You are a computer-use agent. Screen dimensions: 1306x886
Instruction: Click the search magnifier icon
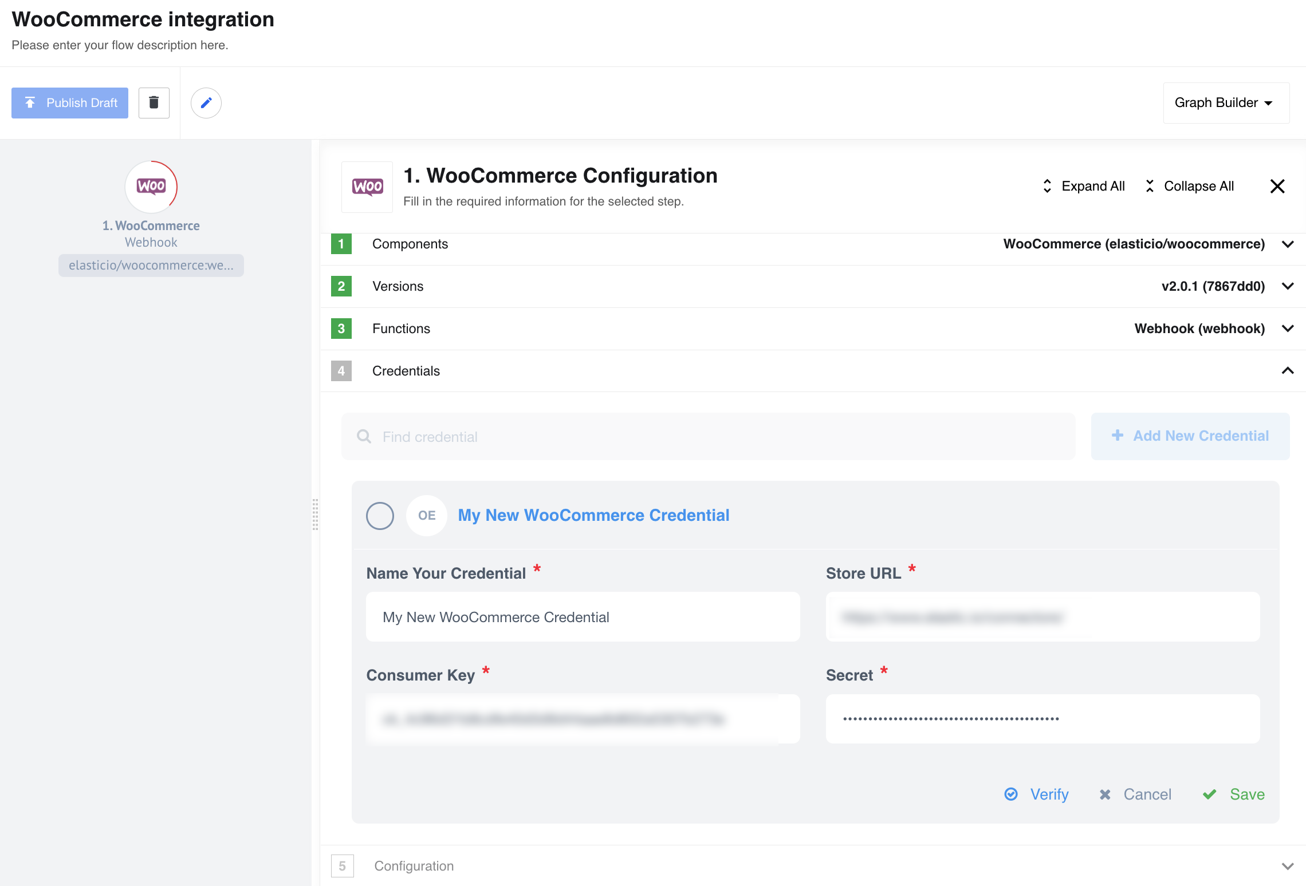click(364, 437)
